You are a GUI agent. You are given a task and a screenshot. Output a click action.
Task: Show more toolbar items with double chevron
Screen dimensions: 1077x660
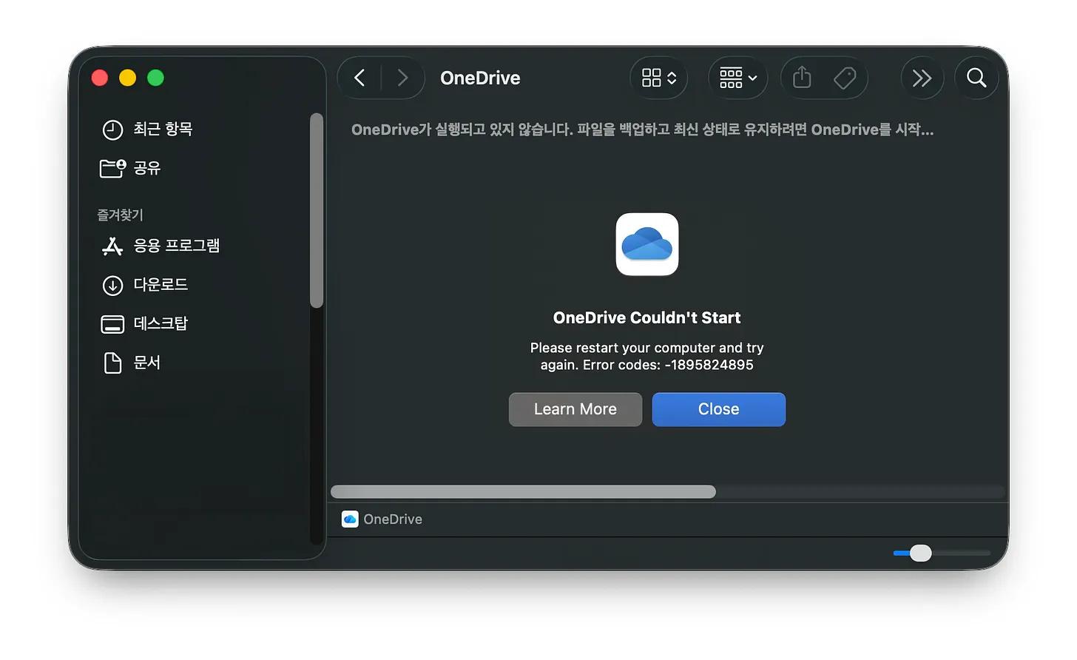922,78
